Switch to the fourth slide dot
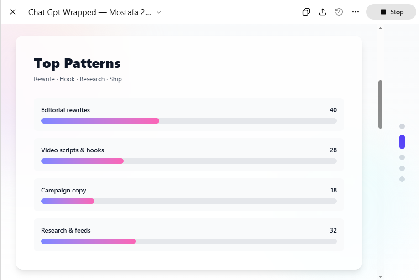Image resolution: width=419 pixels, height=280 pixels. (x=402, y=168)
